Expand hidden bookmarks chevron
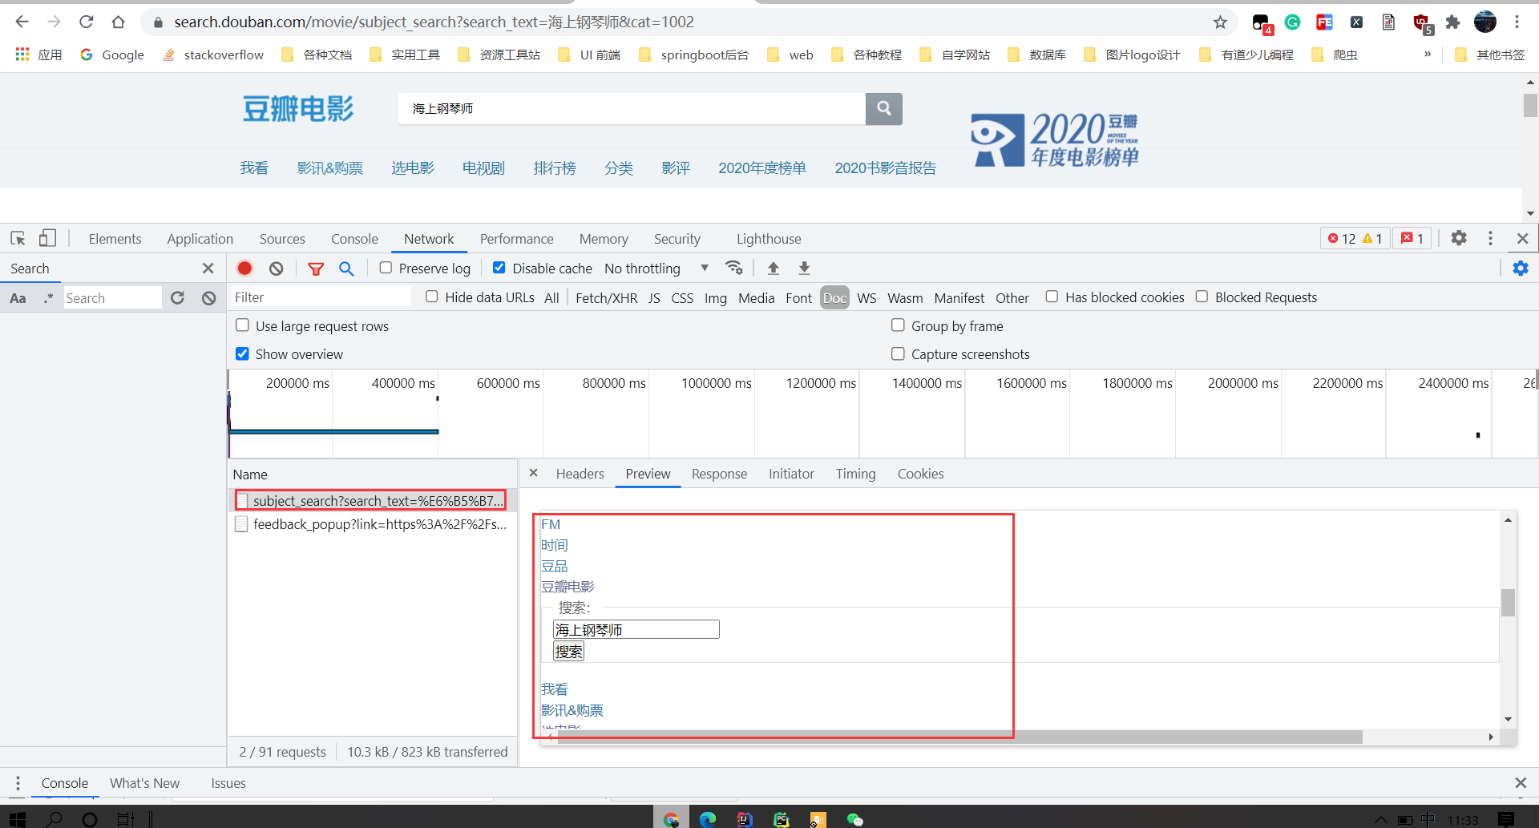This screenshot has width=1539, height=828. [x=1428, y=55]
